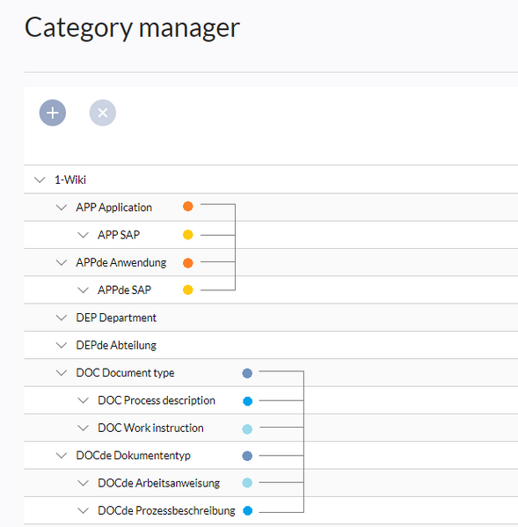Click the yellow dot beside APP SAP
The height and width of the screenshot is (527, 518).
tap(188, 235)
